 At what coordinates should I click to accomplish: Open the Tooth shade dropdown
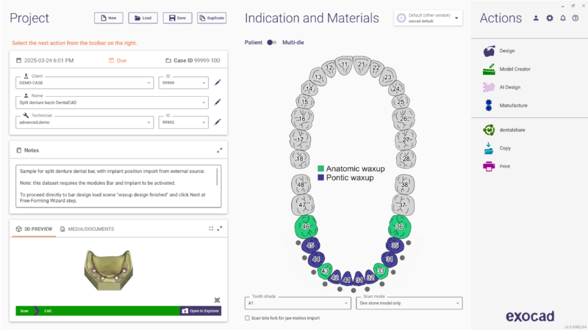pos(298,303)
